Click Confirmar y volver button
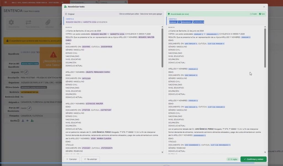This screenshot has width=283, height=166. 253,159
